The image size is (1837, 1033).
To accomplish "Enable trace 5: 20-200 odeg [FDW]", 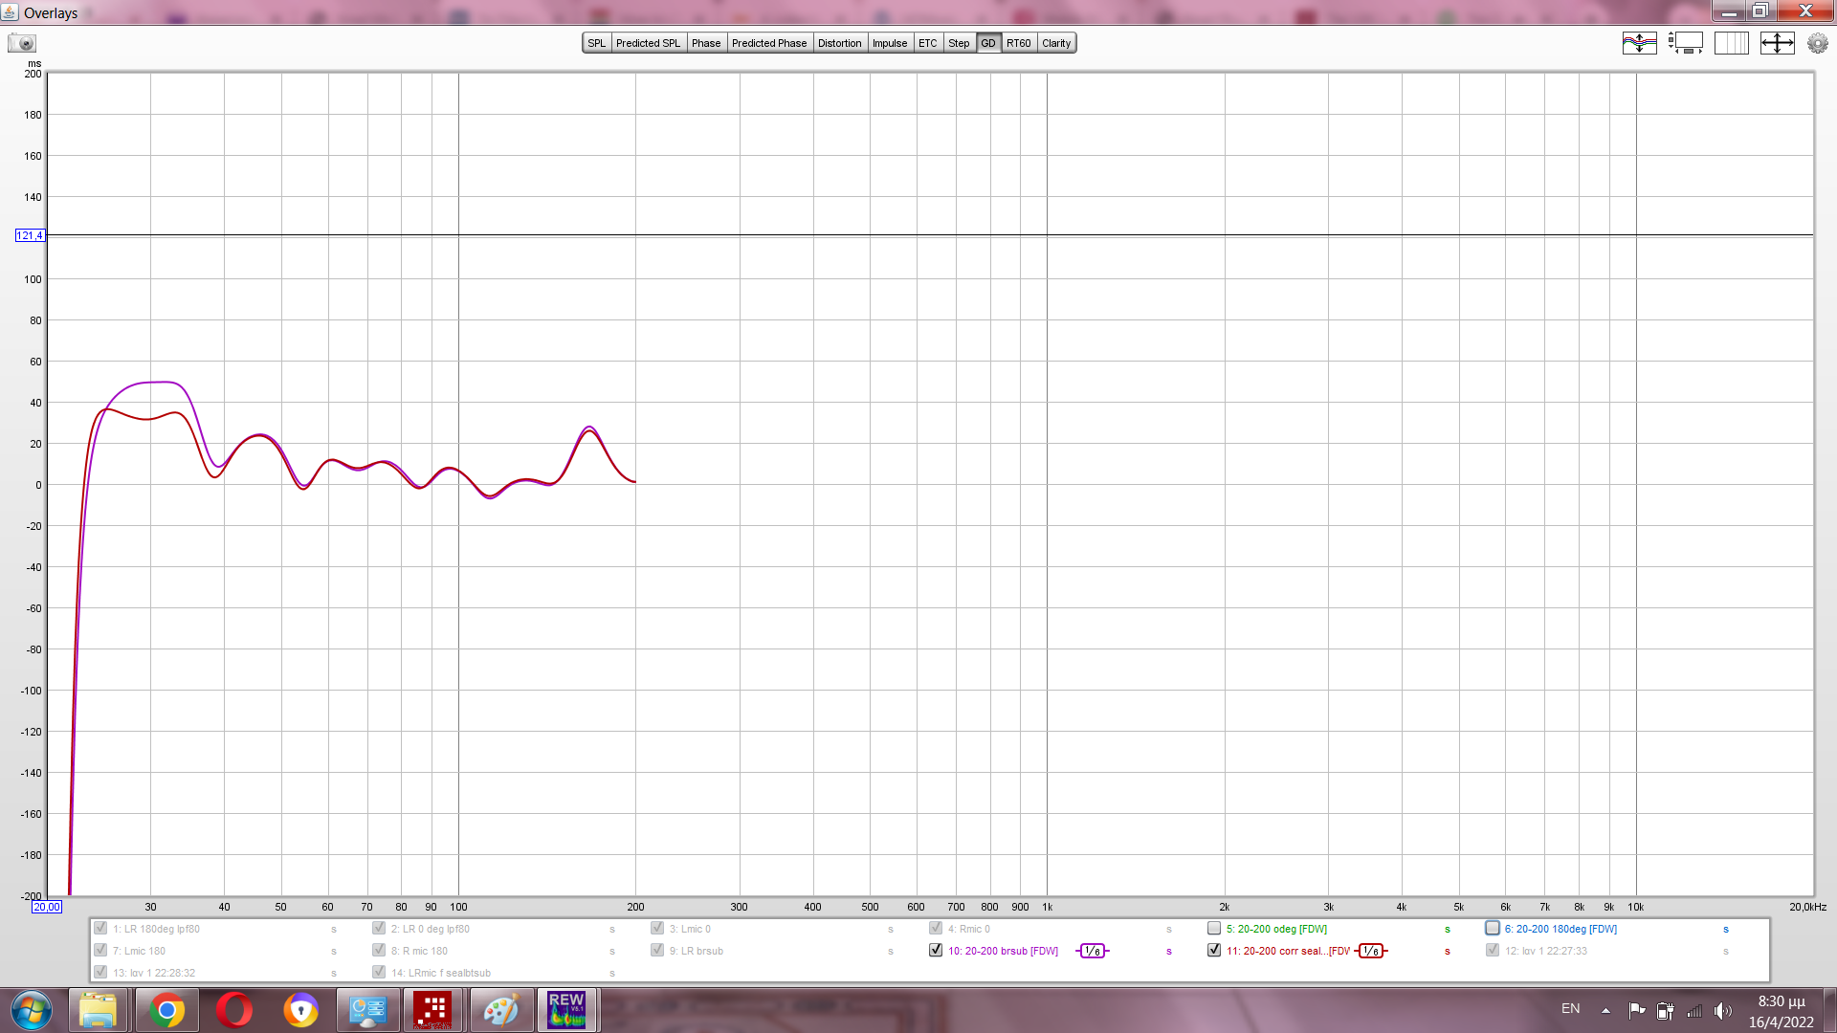I will pyautogui.click(x=1214, y=929).
